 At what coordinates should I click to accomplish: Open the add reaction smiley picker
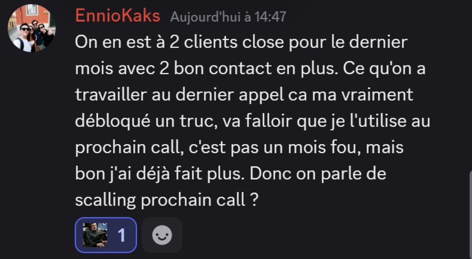[x=162, y=235]
